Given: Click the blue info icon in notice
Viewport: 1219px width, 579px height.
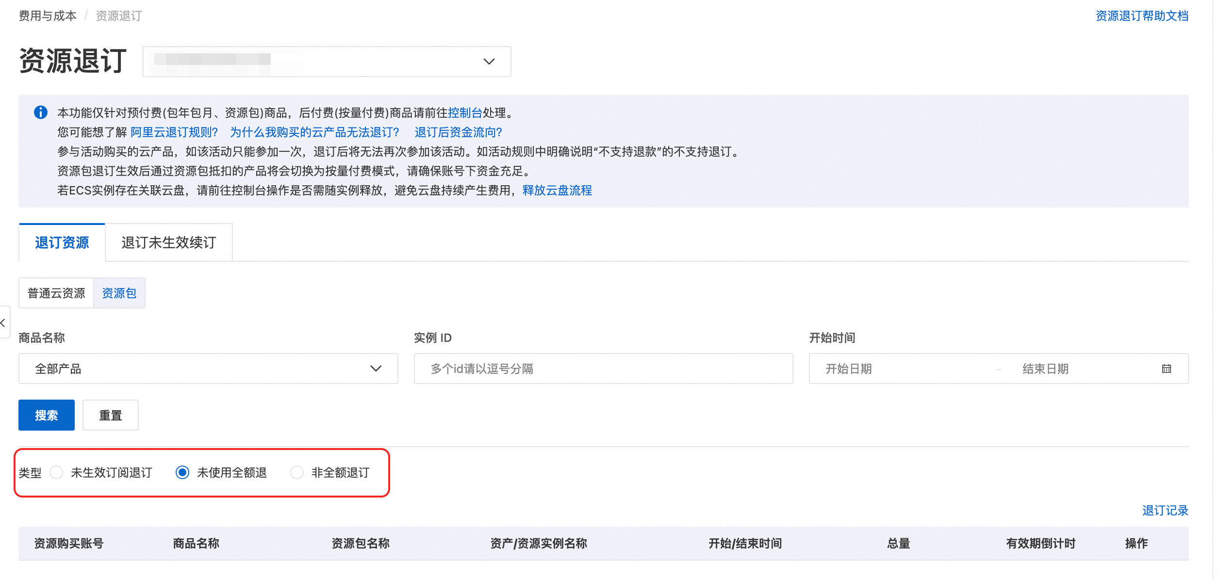Looking at the screenshot, I should [41, 113].
